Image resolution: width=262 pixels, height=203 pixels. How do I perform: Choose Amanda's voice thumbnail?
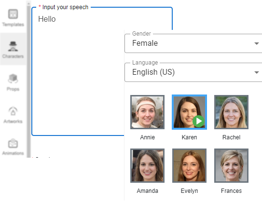click(147, 165)
